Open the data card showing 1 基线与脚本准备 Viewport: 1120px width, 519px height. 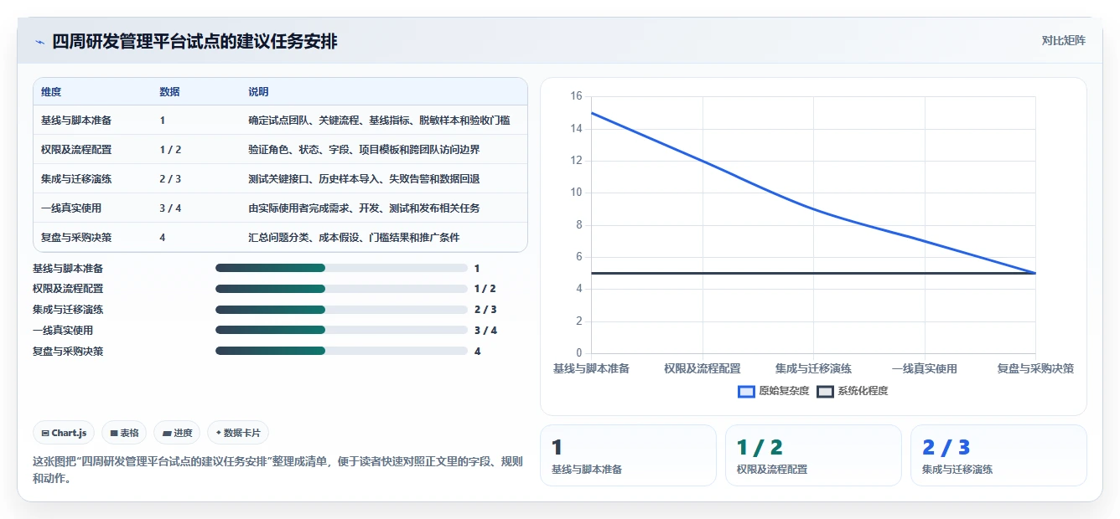628,455
